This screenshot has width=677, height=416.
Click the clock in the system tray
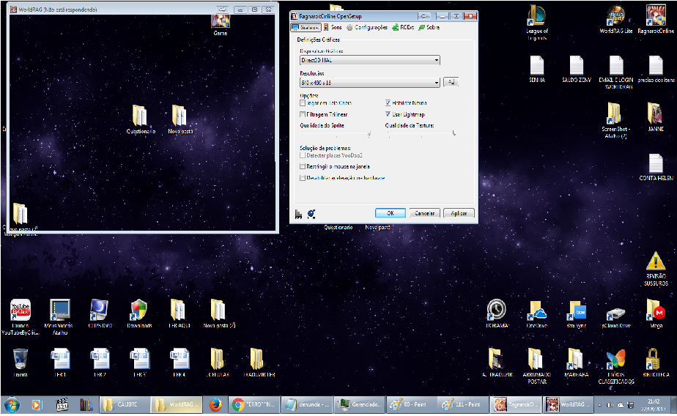(654, 405)
